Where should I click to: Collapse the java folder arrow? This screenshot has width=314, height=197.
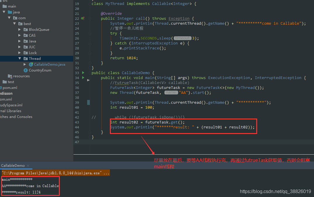tap(4, 12)
